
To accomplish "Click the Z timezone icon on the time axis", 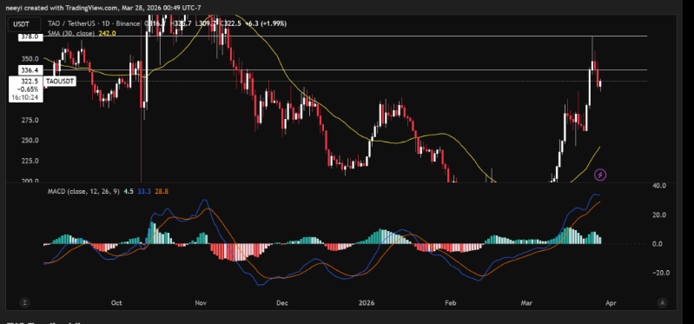I will coord(24,303).
